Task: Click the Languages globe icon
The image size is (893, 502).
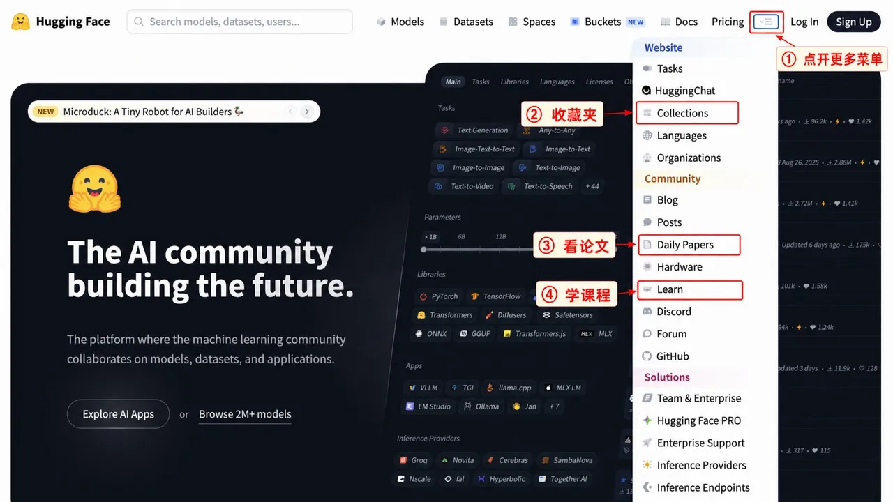Action: tap(647, 135)
